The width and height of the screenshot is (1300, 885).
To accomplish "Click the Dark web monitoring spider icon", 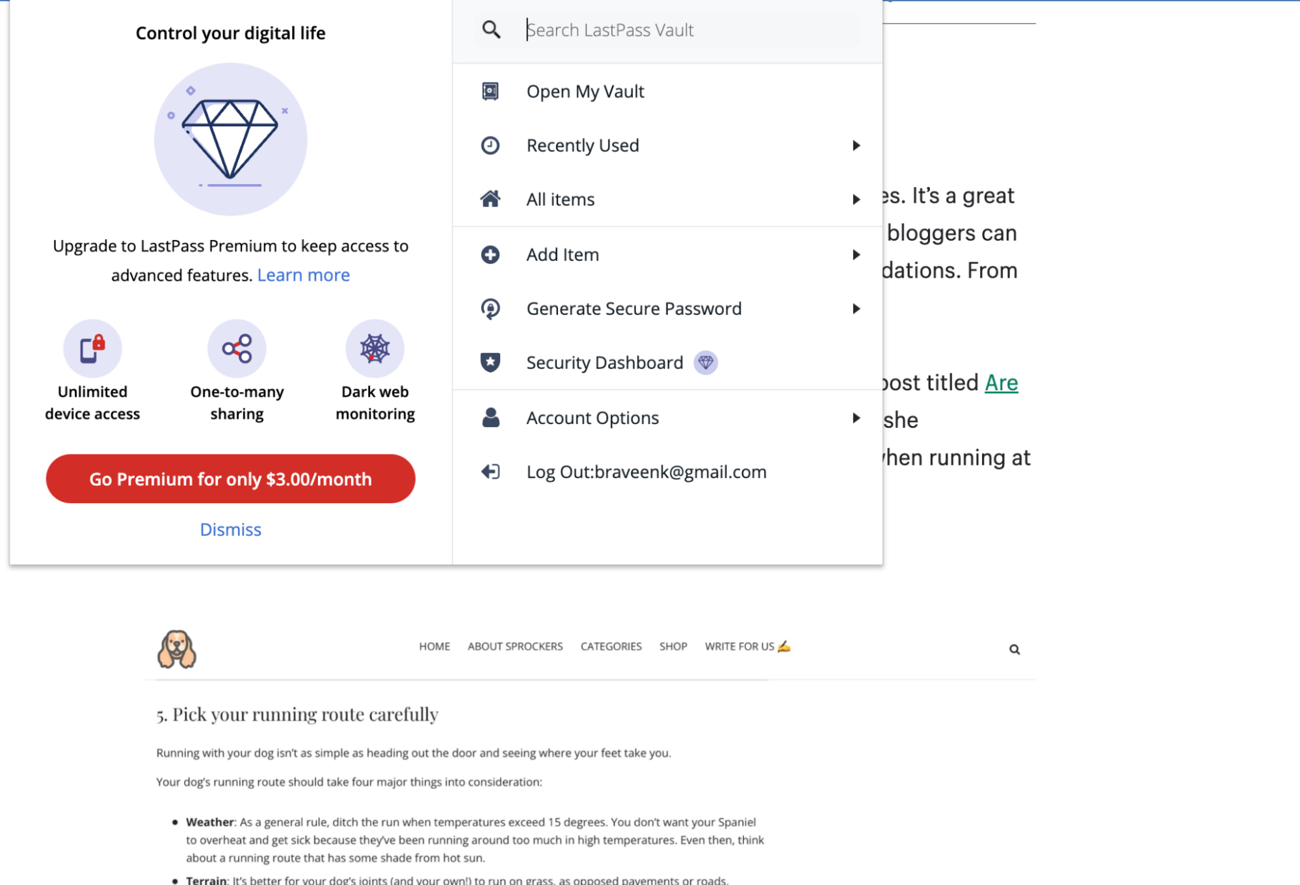I will pyautogui.click(x=375, y=348).
